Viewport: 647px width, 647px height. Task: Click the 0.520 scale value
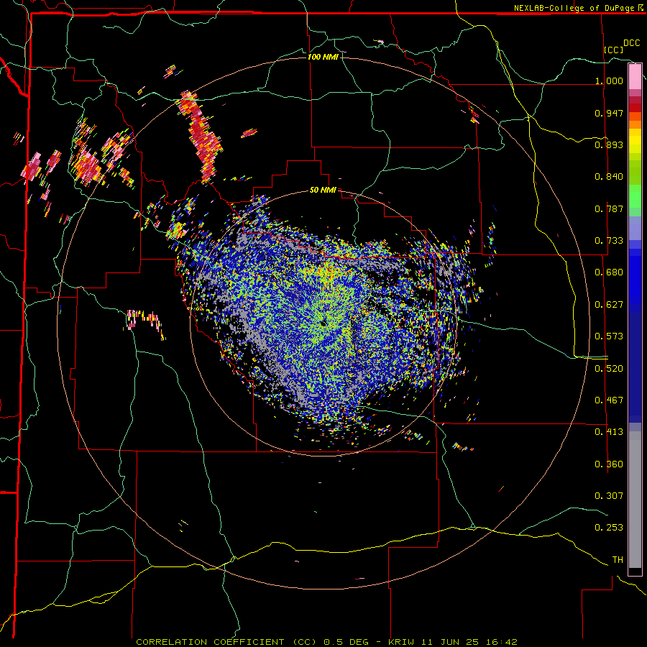[609, 369]
